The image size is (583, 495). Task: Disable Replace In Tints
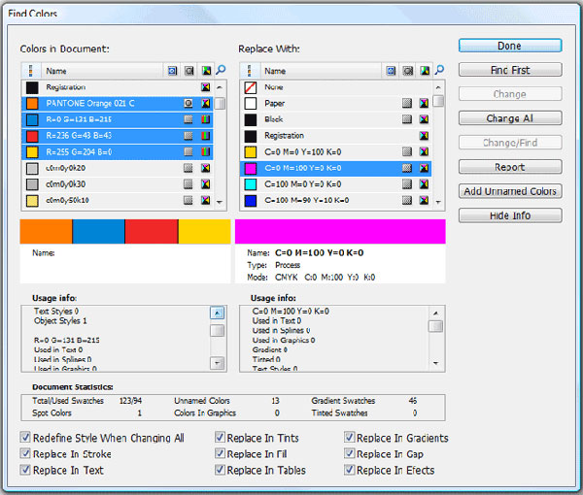tap(221, 437)
